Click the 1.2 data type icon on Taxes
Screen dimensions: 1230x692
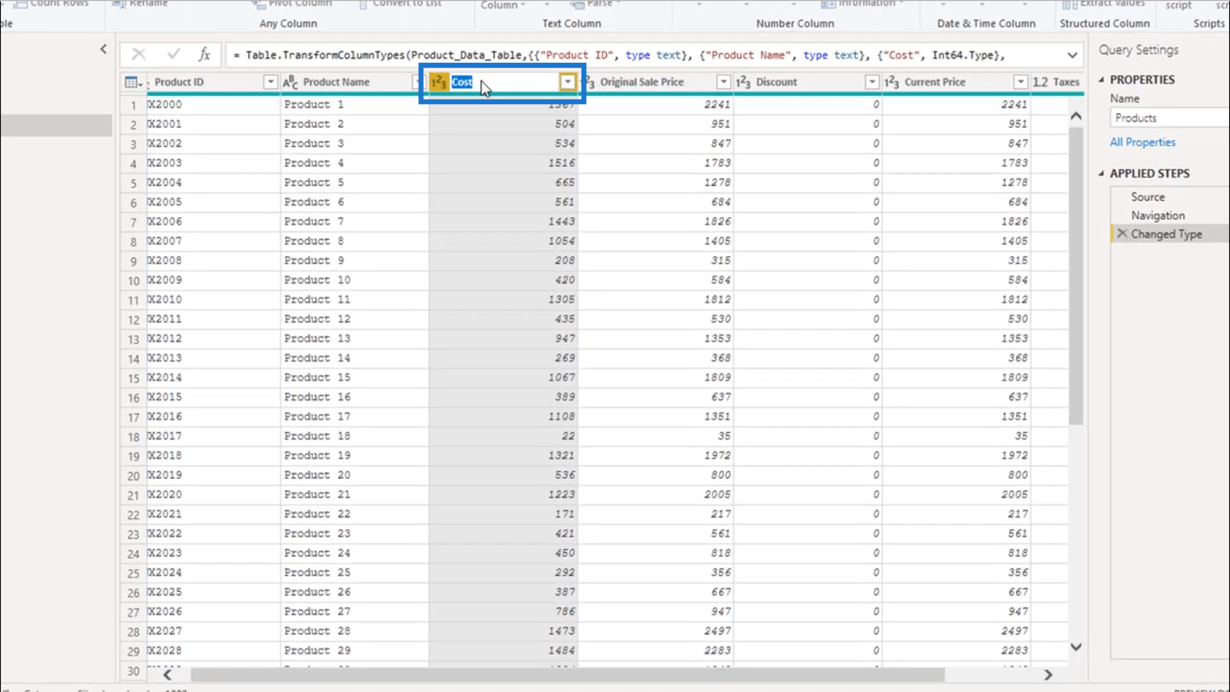(x=1040, y=82)
